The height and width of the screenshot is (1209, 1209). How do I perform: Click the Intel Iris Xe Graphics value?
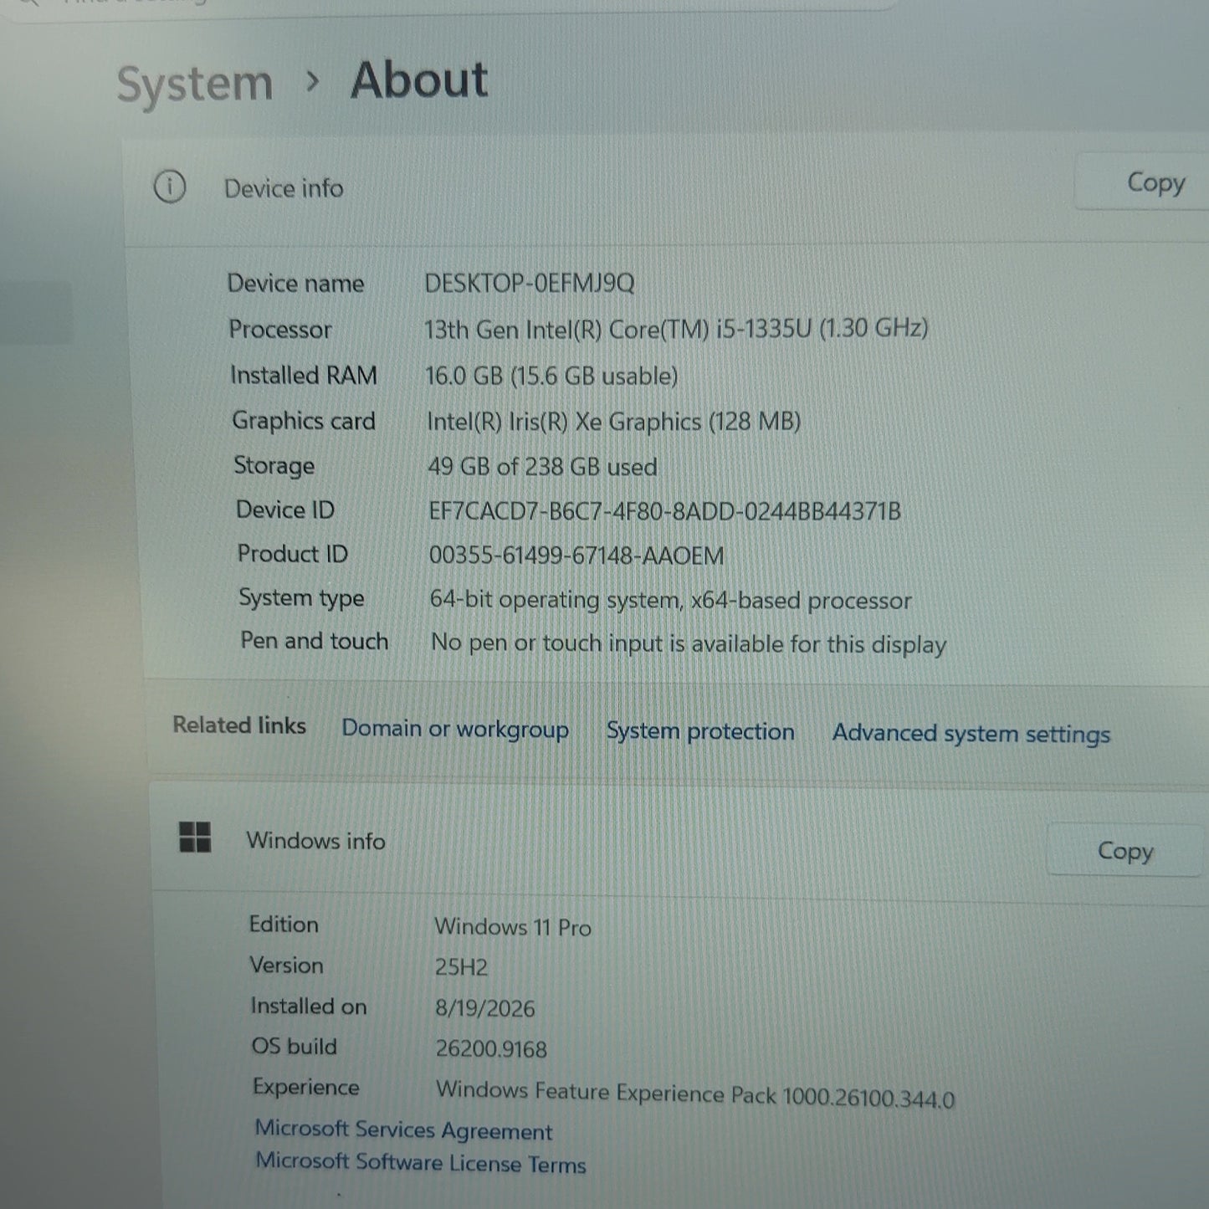[x=614, y=421]
